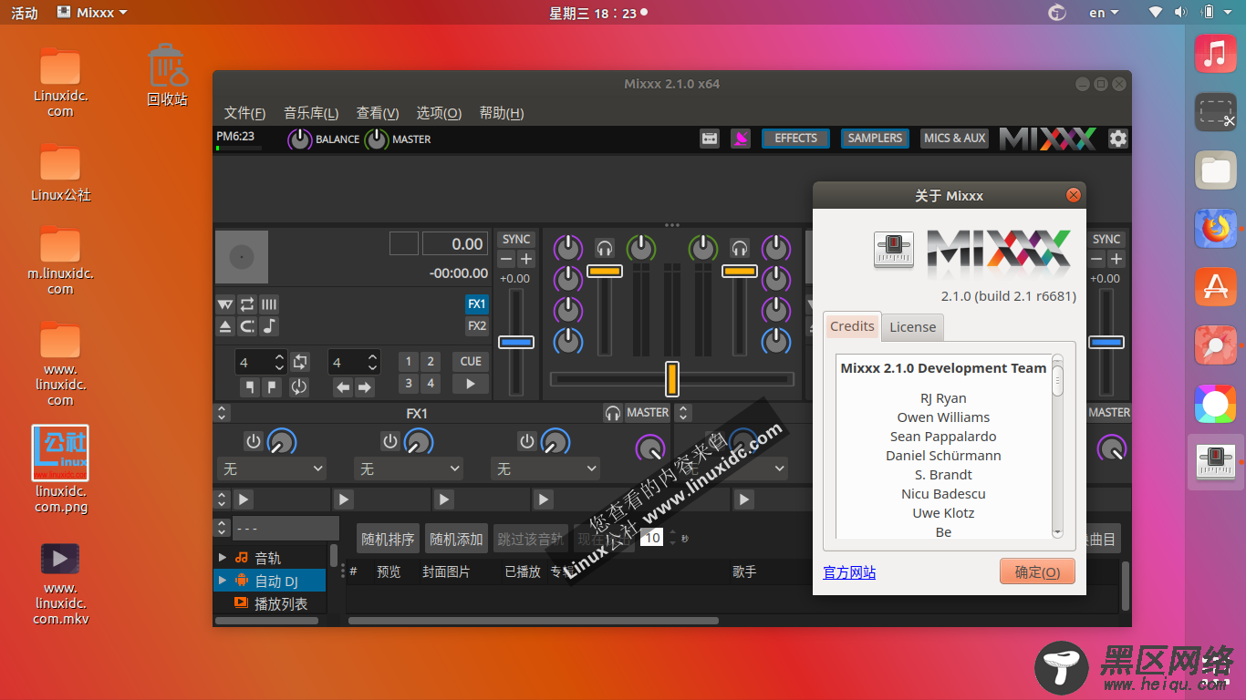Screen dimensions: 1246x700
Task: Click the 随机排序 button
Action: pyautogui.click(x=388, y=539)
